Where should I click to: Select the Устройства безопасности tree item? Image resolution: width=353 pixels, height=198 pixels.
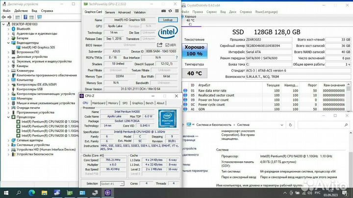point(35,154)
